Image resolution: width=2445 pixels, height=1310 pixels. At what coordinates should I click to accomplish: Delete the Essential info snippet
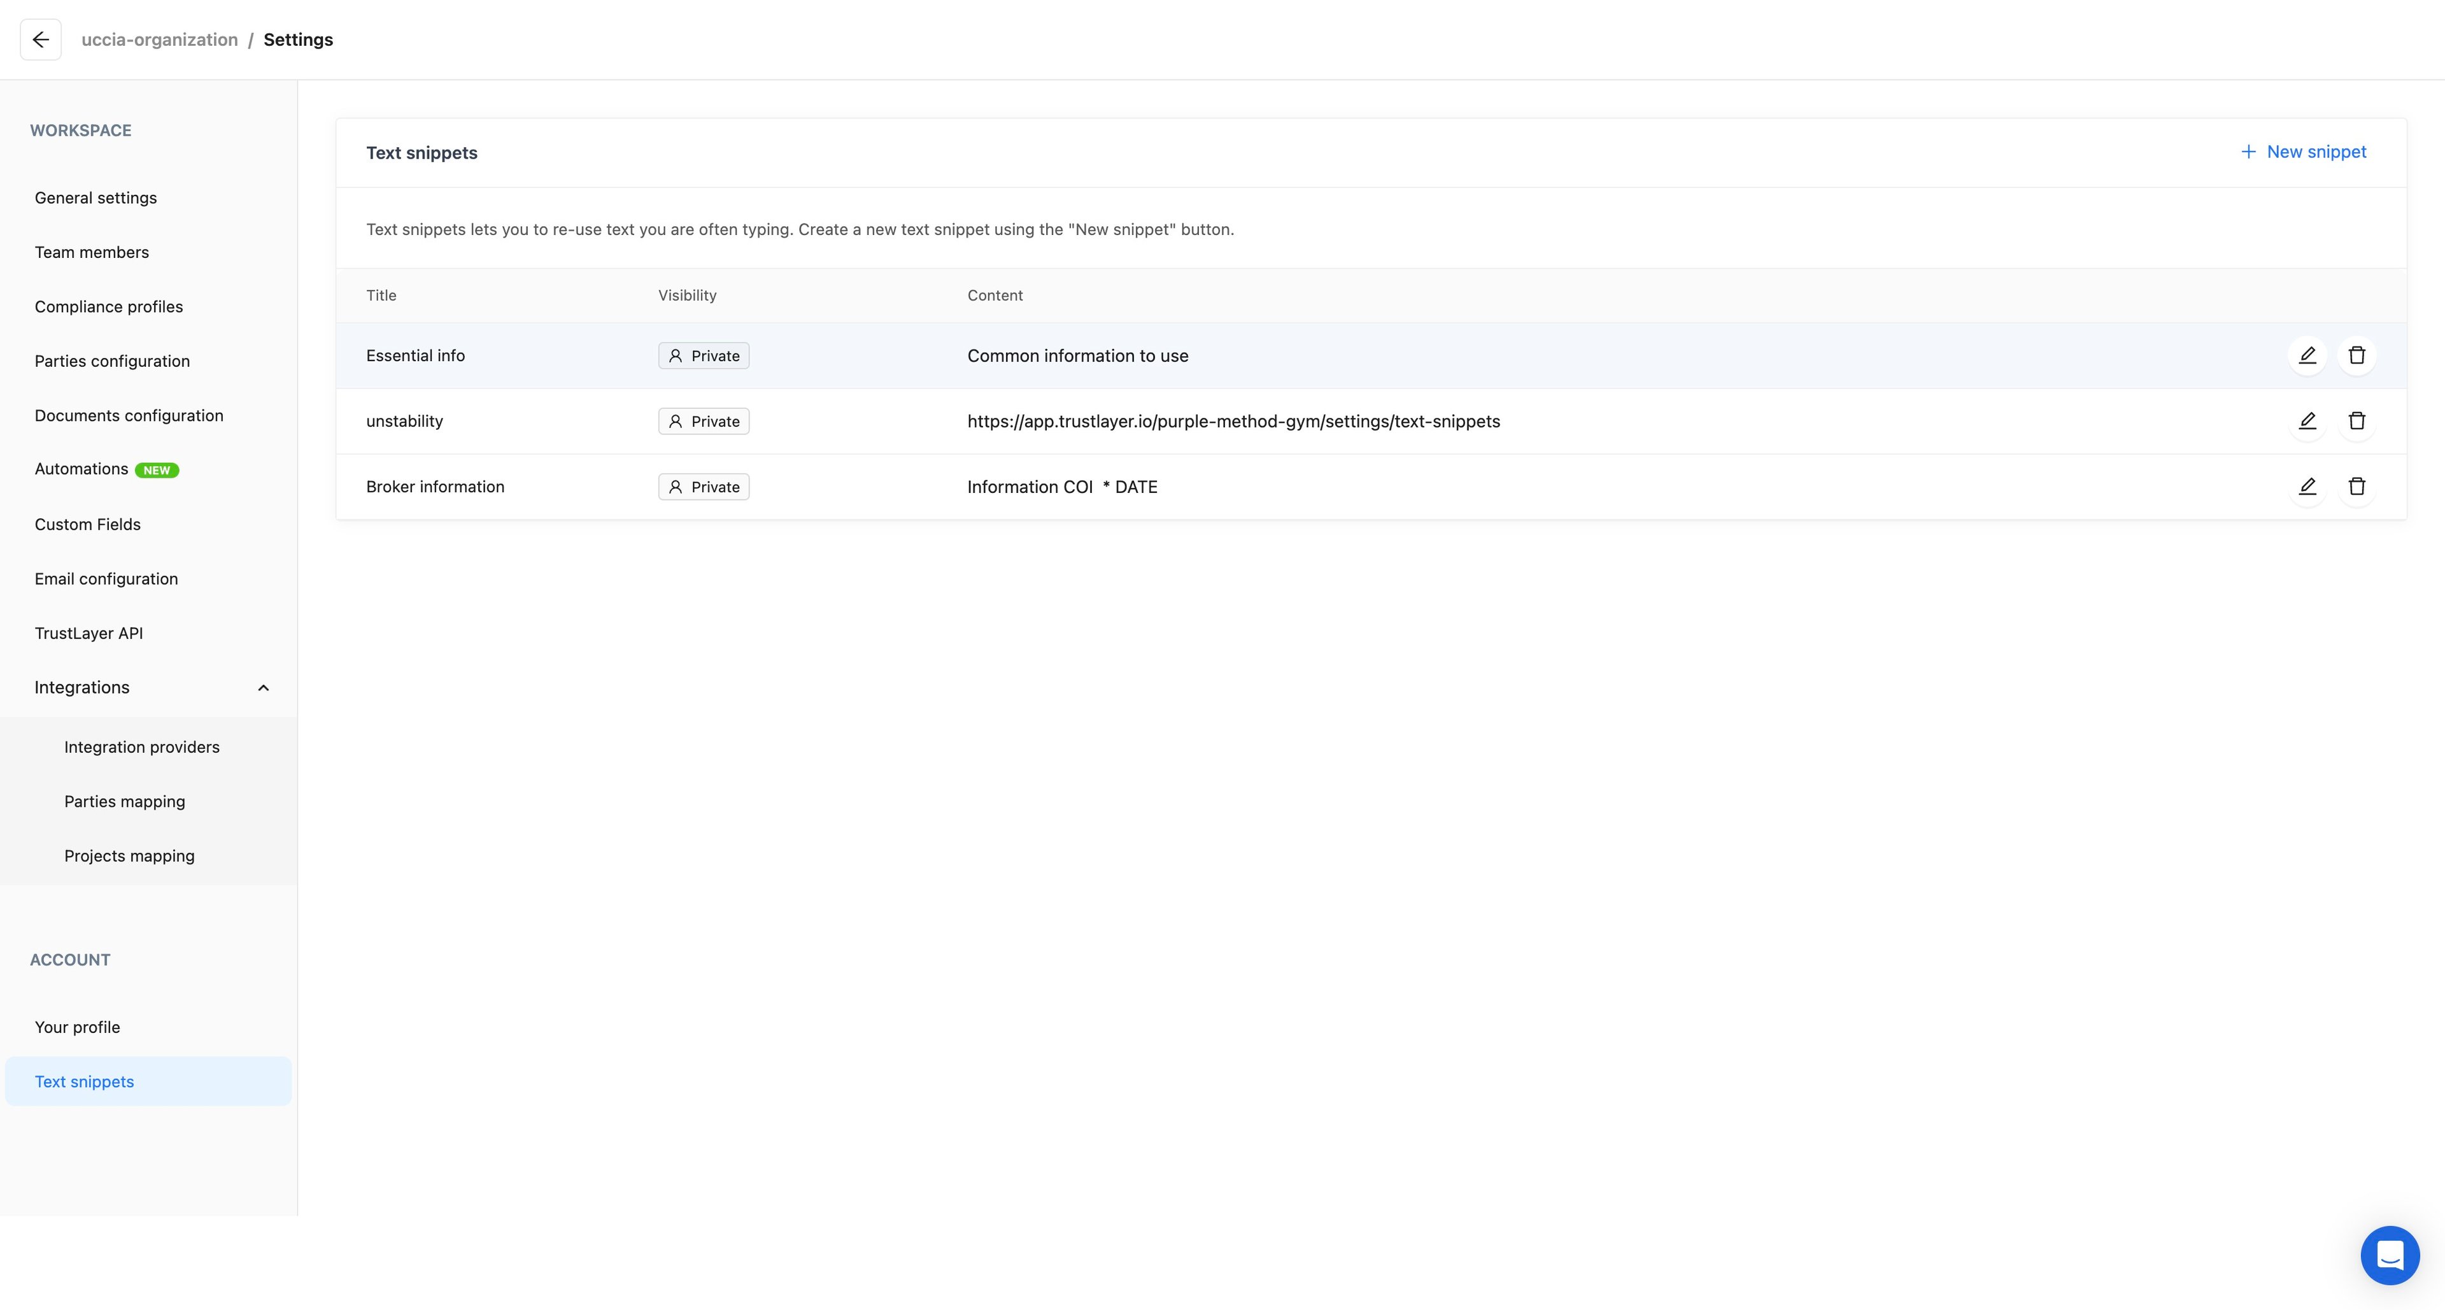point(2356,355)
